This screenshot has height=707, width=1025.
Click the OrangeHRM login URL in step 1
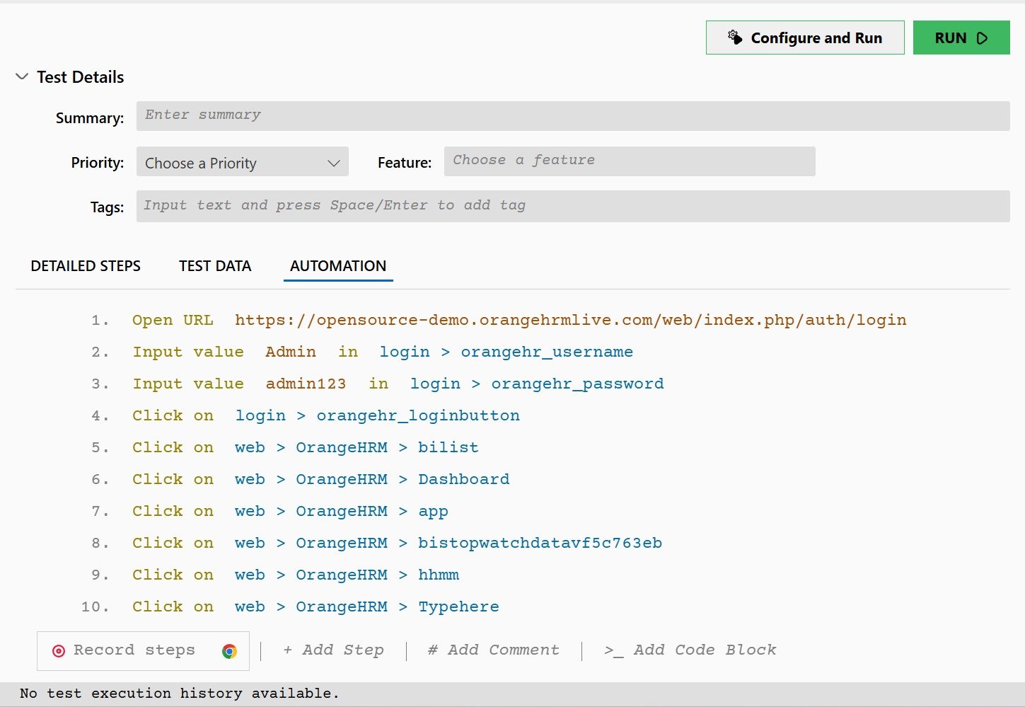click(x=570, y=320)
